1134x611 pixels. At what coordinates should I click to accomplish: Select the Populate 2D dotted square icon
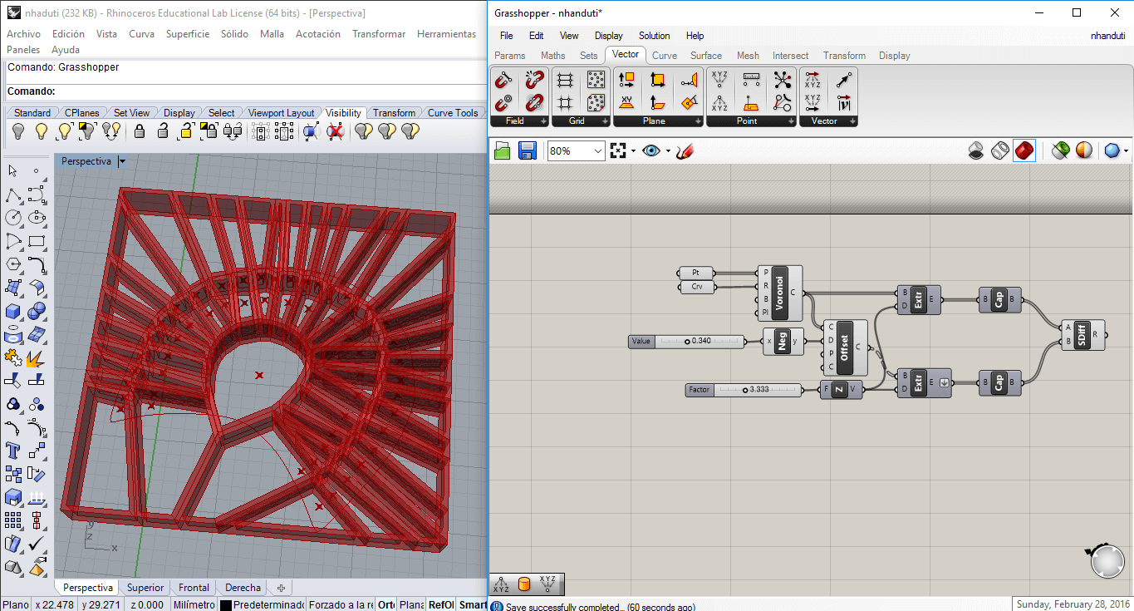click(596, 81)
